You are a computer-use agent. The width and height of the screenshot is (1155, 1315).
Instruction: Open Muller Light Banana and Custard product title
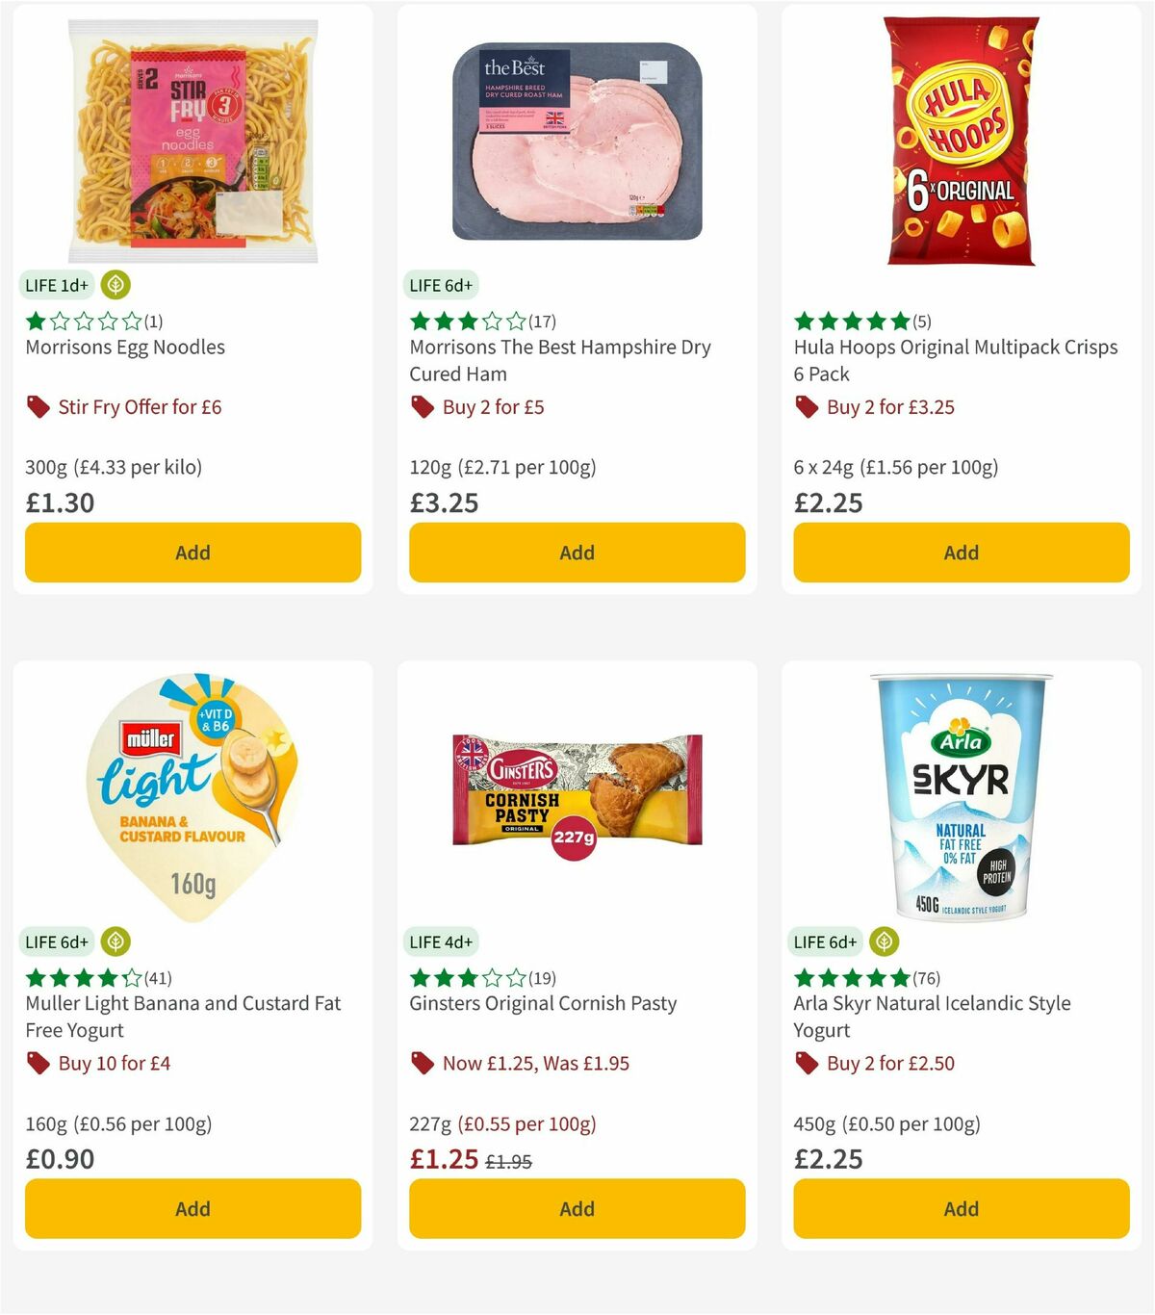point(182,1017)
